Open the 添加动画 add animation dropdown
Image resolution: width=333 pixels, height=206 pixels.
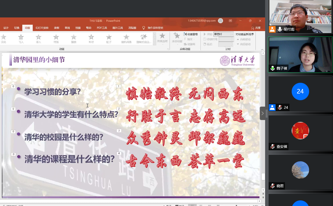177,39
